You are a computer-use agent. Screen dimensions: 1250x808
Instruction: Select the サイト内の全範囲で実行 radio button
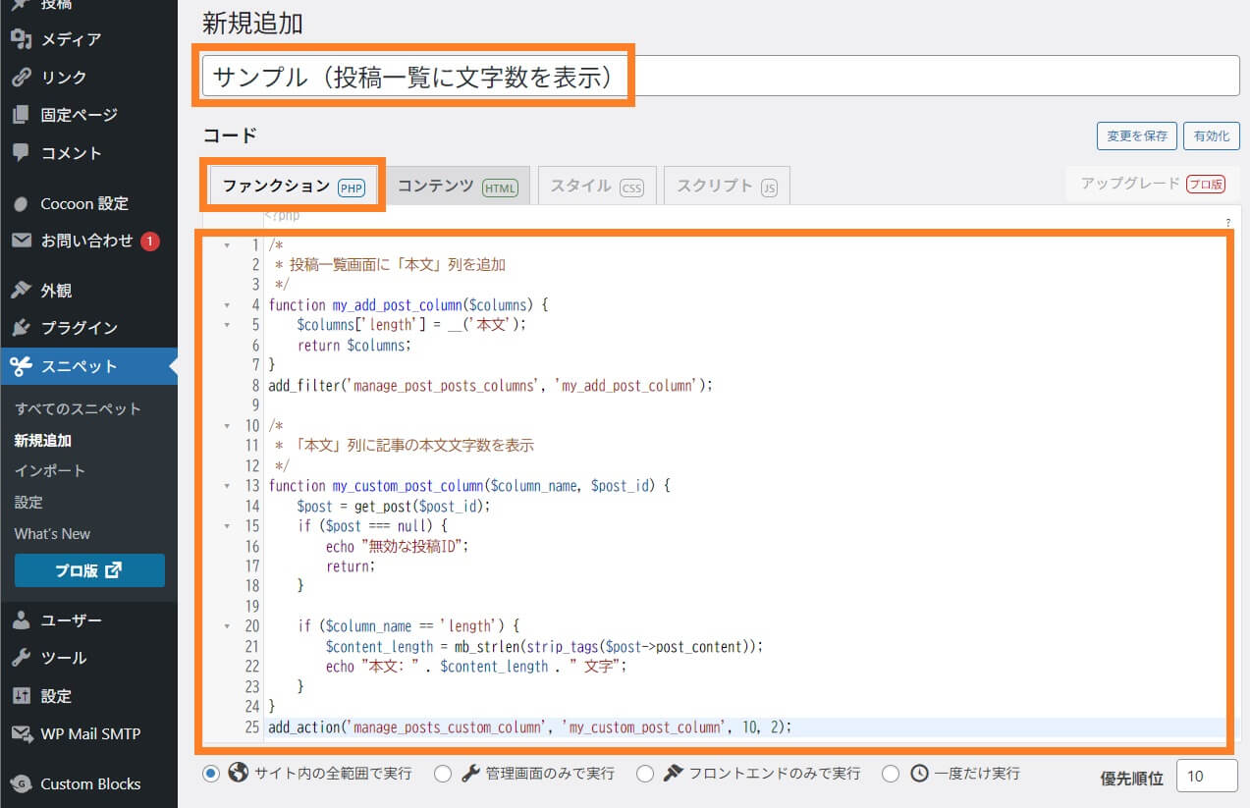click(x=210, y=774)
